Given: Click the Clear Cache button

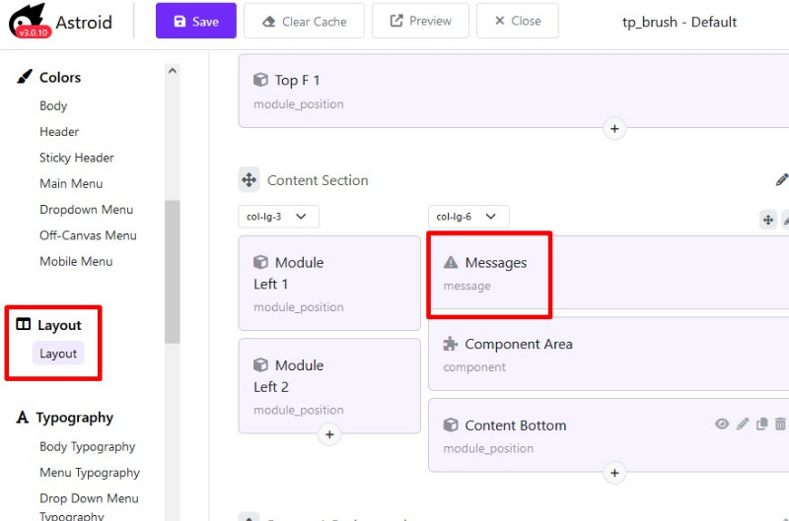Looking at the screenshot, I should 304,21.
